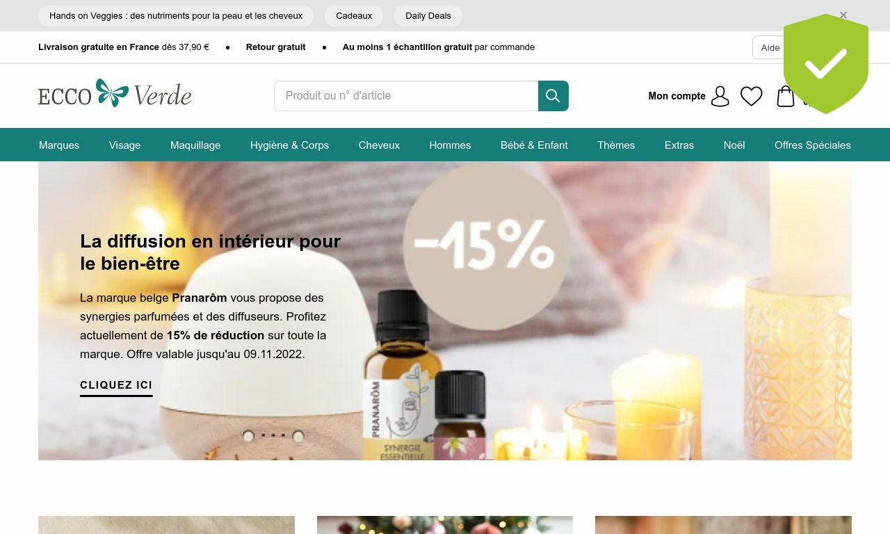Go to Offres Spéciales
The width and height of the screenshot is (890, 534).
pos(813,145)
